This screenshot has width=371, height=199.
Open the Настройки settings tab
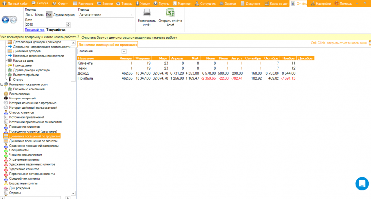point(321,3)
